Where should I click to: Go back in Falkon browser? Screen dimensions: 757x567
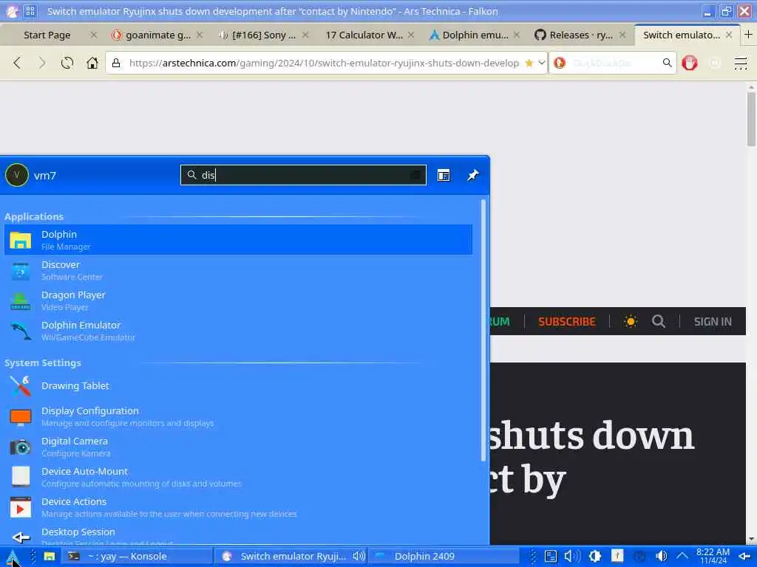click(x=18, y=63)
